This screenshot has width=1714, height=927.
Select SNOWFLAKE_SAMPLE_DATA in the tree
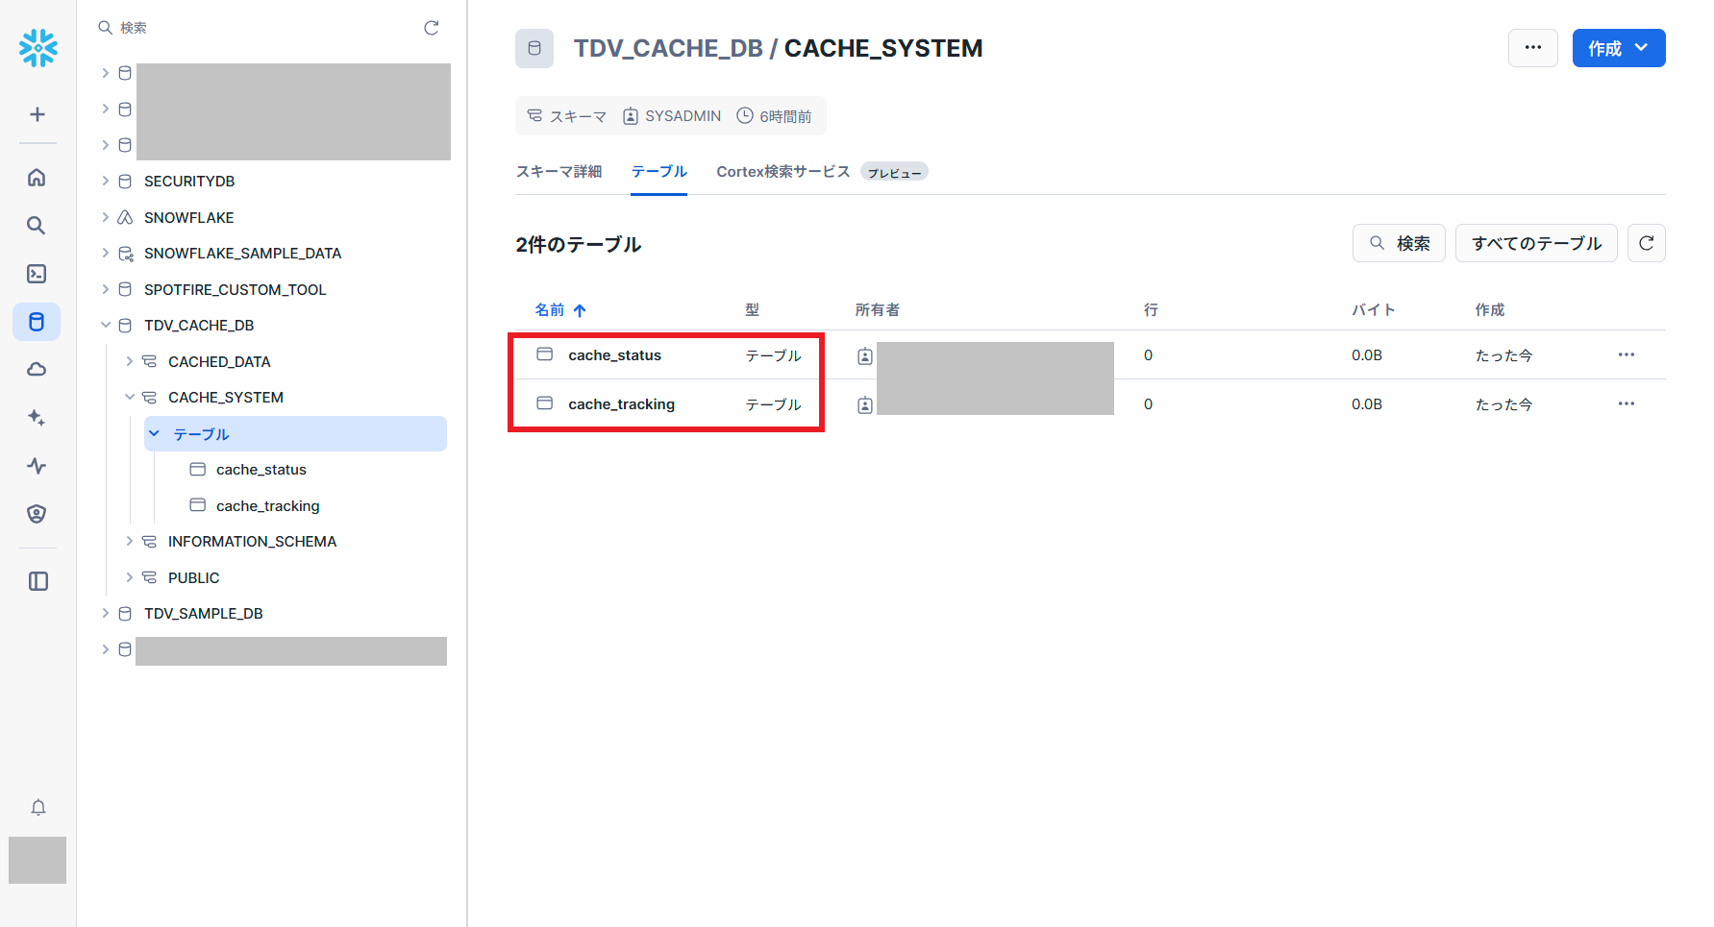tap(242, 253)
